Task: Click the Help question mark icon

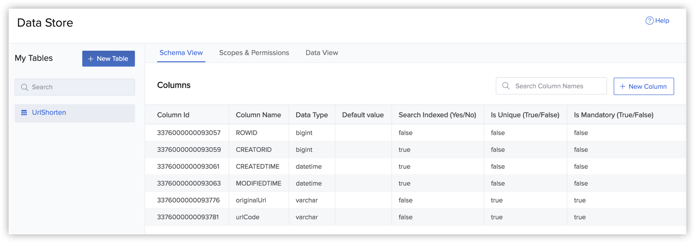Action: (649, 21)
